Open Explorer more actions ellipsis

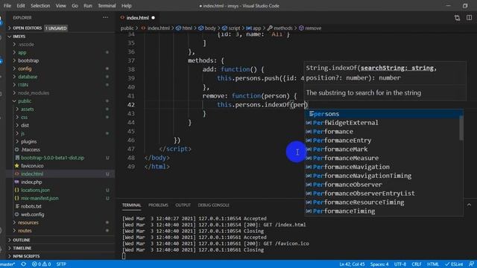105,18
